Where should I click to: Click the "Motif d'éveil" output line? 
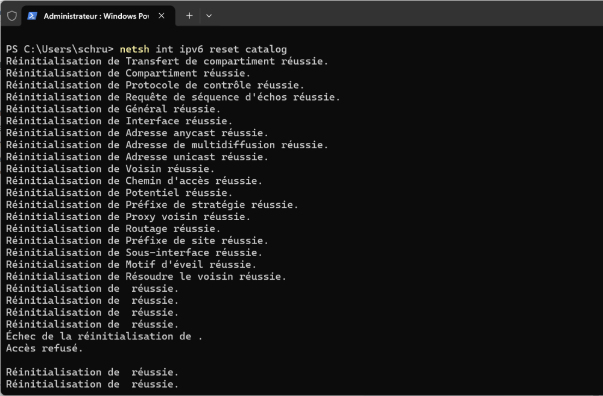[x=131, y=265]
